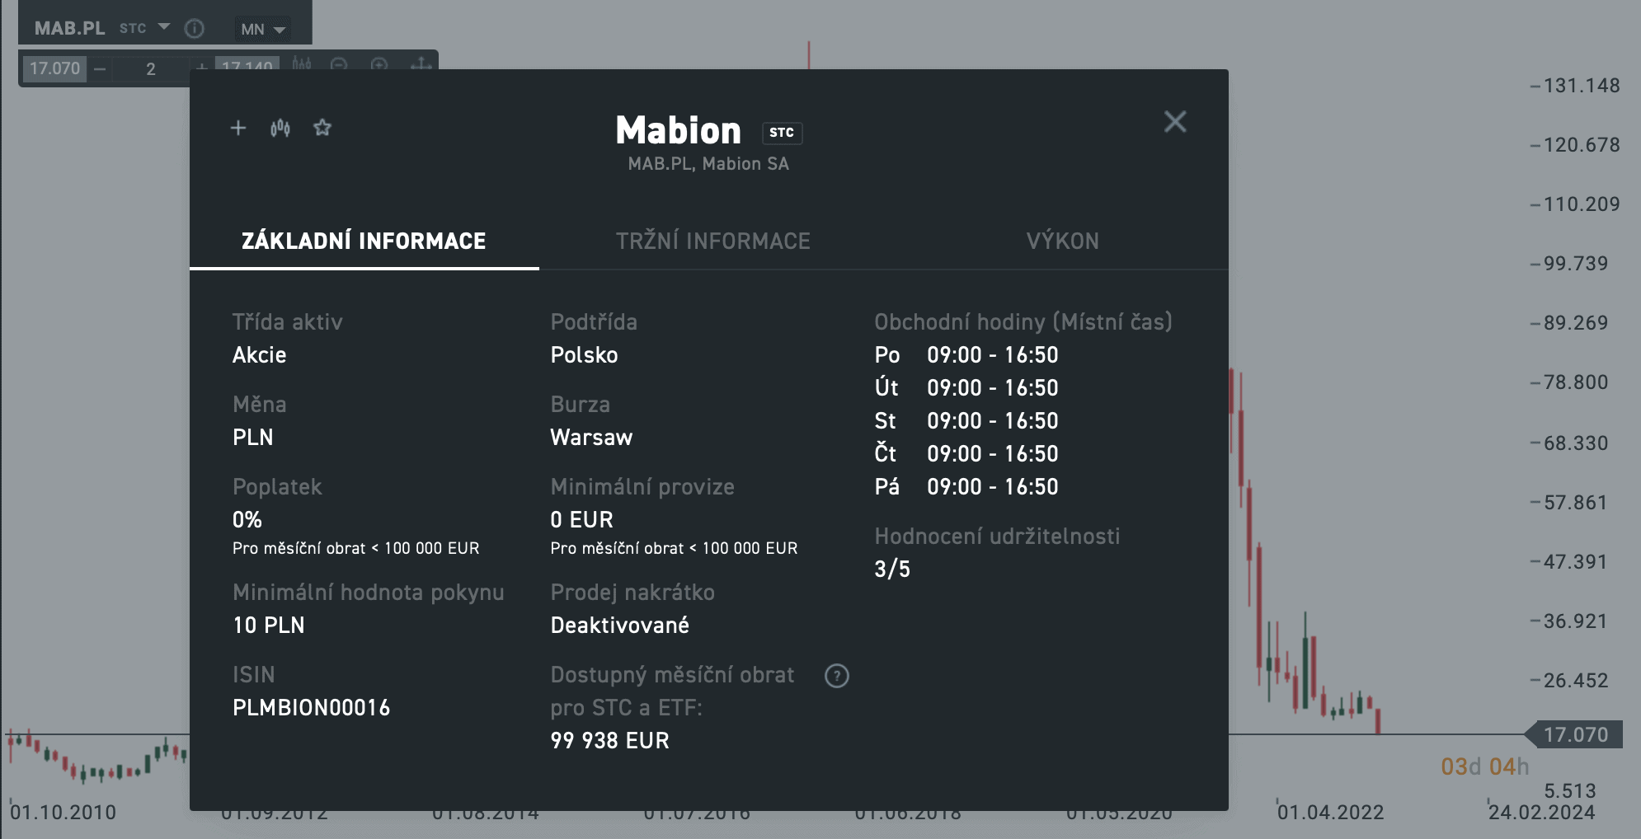This screenshot has width=1641, height=839.
Task: Decrease volume with the minus stepper
Action: (x=100, y=69)
